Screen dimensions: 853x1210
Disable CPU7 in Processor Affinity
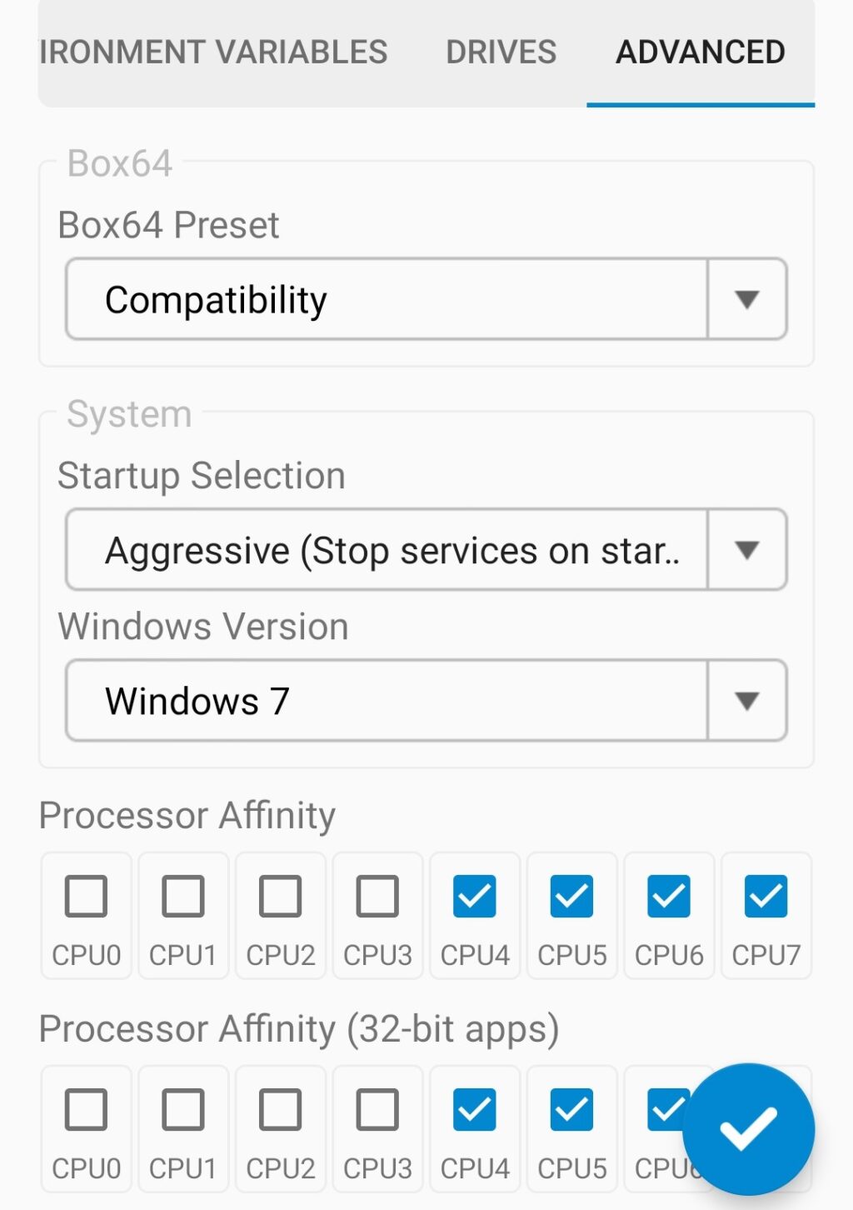tap(765, 897)
